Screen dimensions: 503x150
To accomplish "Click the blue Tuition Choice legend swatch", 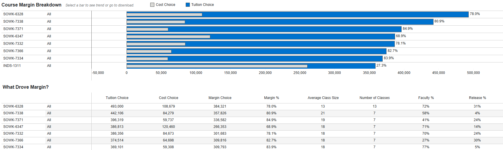I will tap(188, 5).
